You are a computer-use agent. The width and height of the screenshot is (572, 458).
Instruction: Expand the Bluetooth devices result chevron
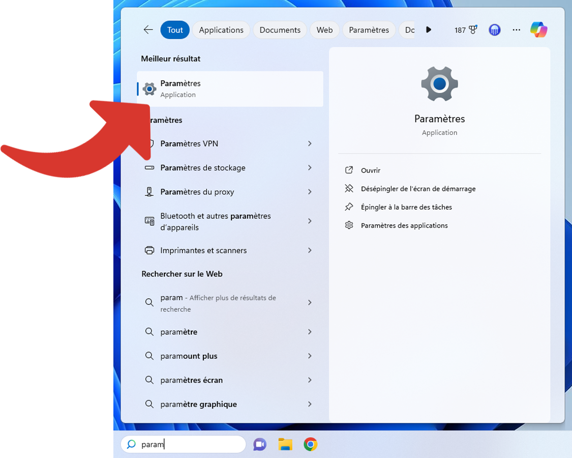point(310,221)
